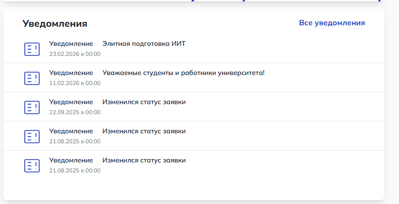Click the "Уведомление" label in the 11.02.2026 row

[x=71, y=73]
